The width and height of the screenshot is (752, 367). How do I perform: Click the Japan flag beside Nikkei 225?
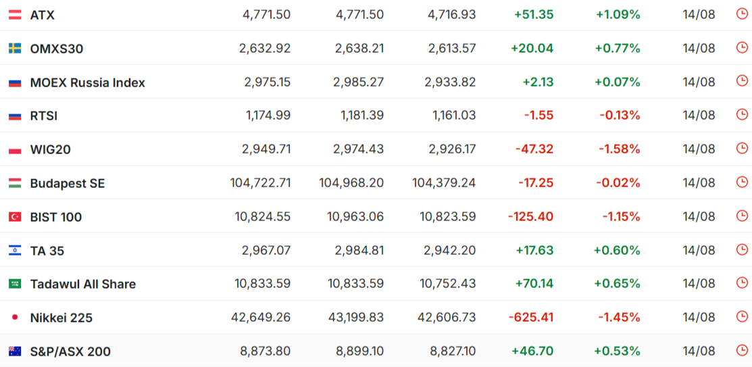point(15,317)
